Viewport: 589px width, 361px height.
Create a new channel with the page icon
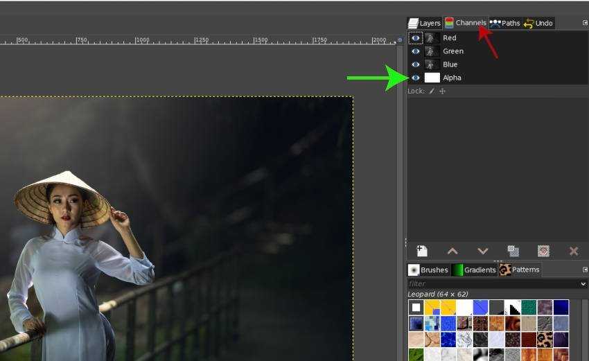coord(422,251)
